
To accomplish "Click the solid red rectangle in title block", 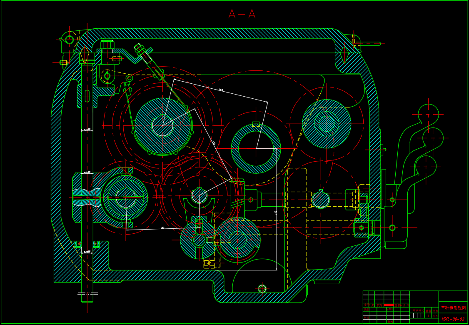I will (389, 305).
